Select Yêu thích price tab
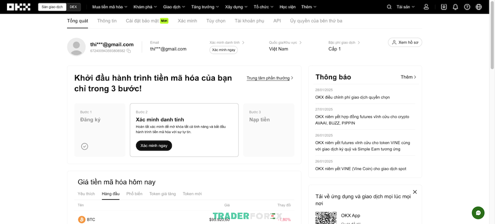Image resolution: width=495 pixels, height=224 pixels. click(86, 194)
